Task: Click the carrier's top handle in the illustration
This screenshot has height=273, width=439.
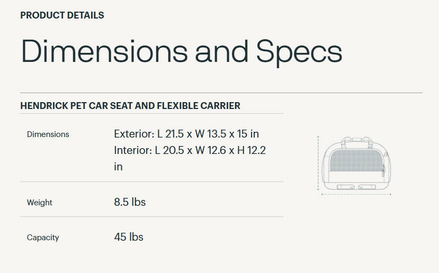Action: (x=355, y=140)
